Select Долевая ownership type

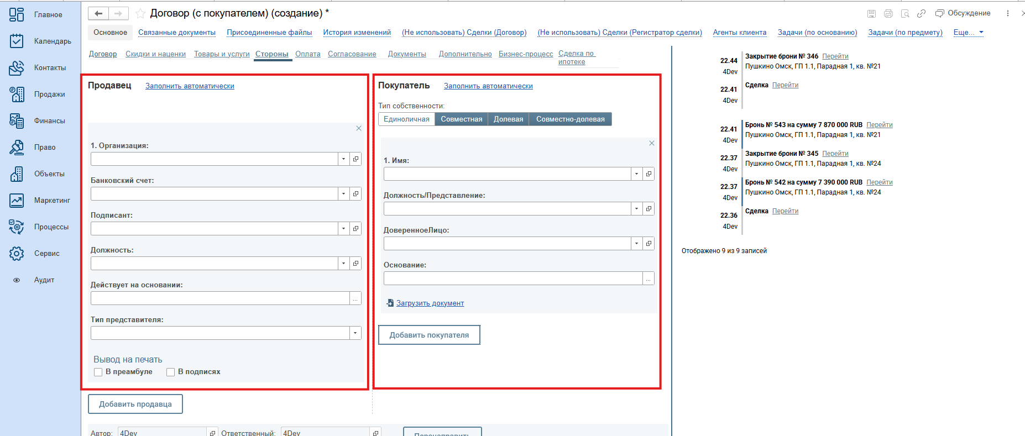point(508,119)
